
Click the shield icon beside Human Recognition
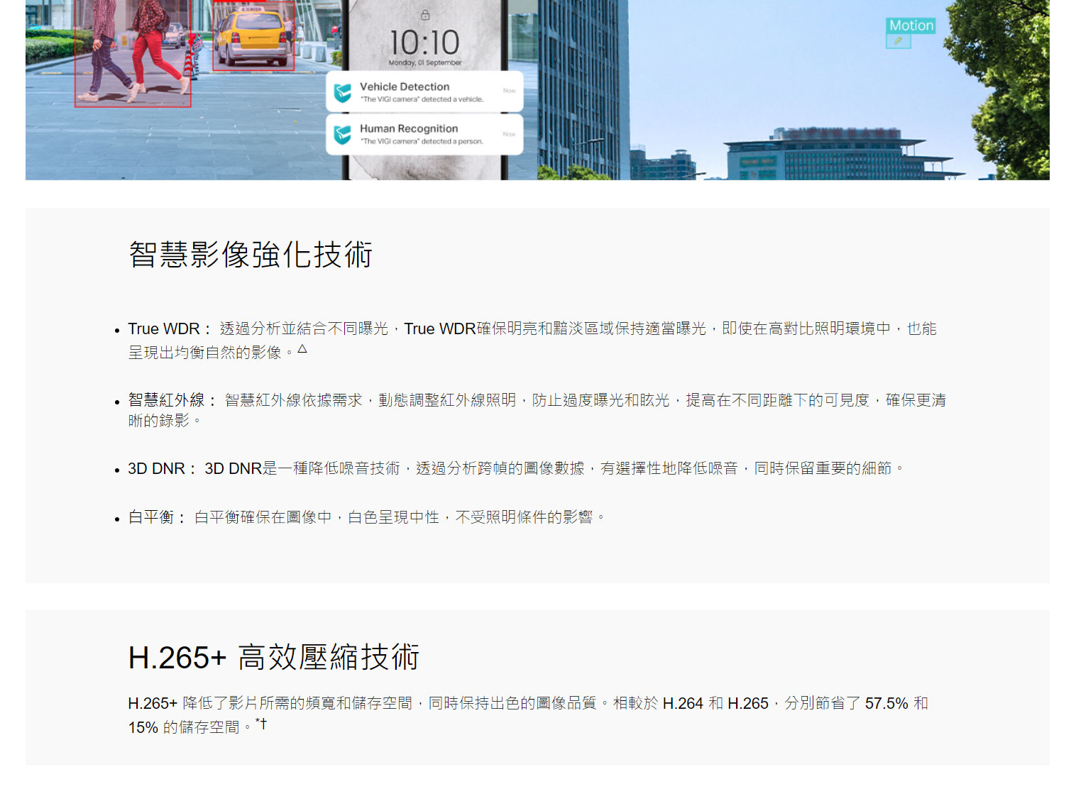click(x=343, y=134)
